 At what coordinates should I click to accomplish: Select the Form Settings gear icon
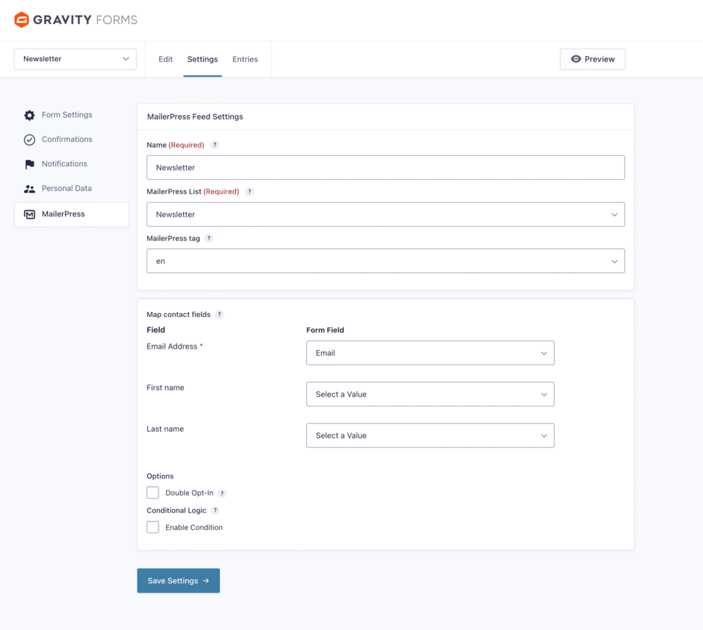[x=30, y=115]
